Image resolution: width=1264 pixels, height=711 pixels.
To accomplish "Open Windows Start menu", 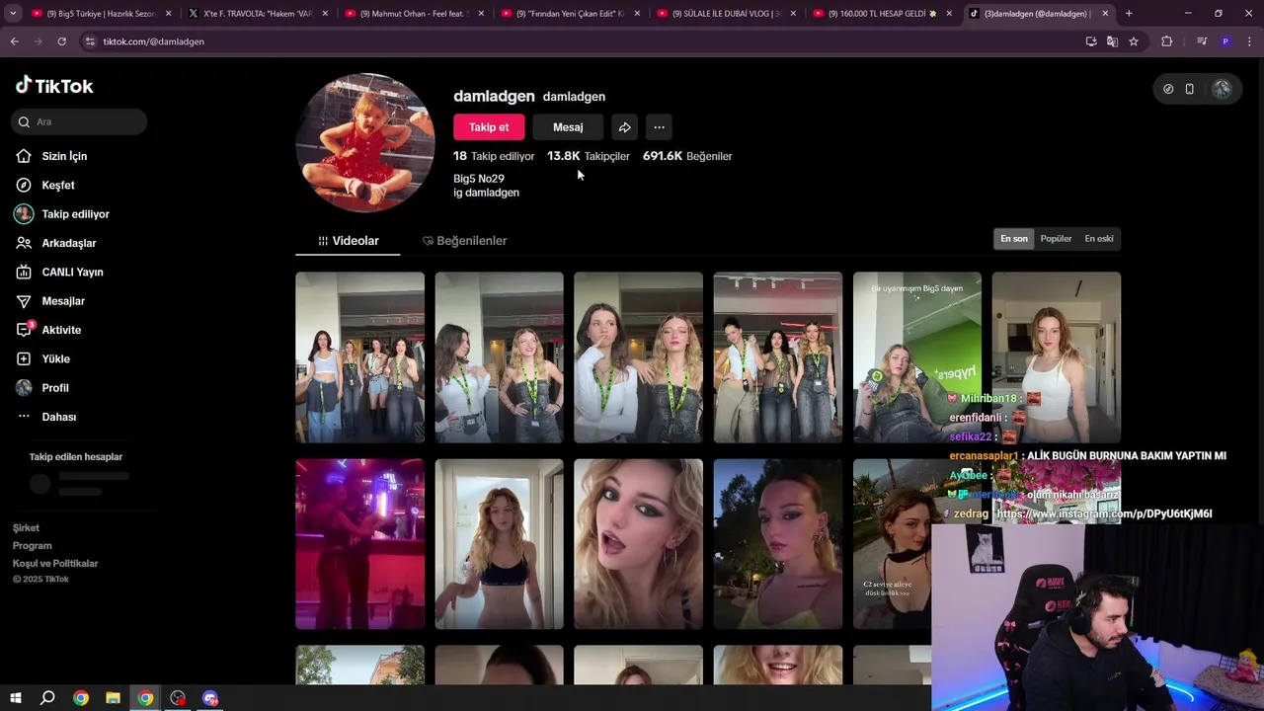I will coord(15,698).
